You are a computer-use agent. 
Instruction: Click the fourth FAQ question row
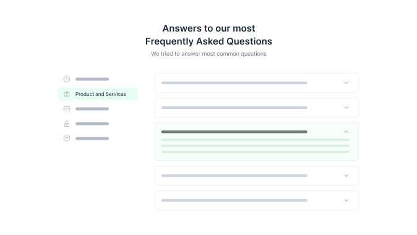coord(257,176)
